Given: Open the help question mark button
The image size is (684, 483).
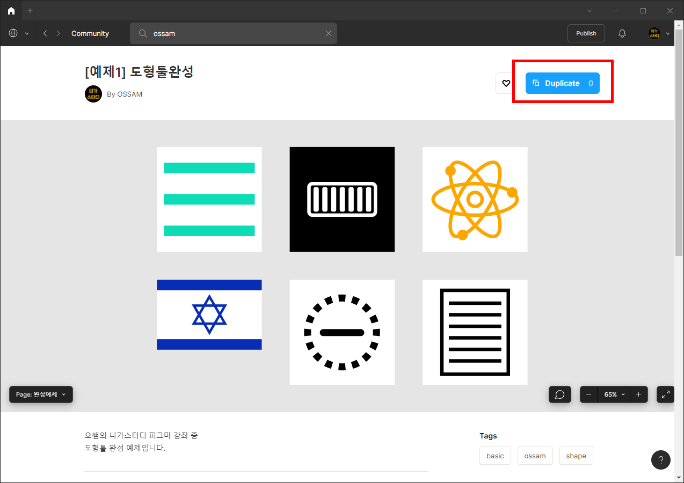Looking at the screenshot, I should (x=661, y=460).
